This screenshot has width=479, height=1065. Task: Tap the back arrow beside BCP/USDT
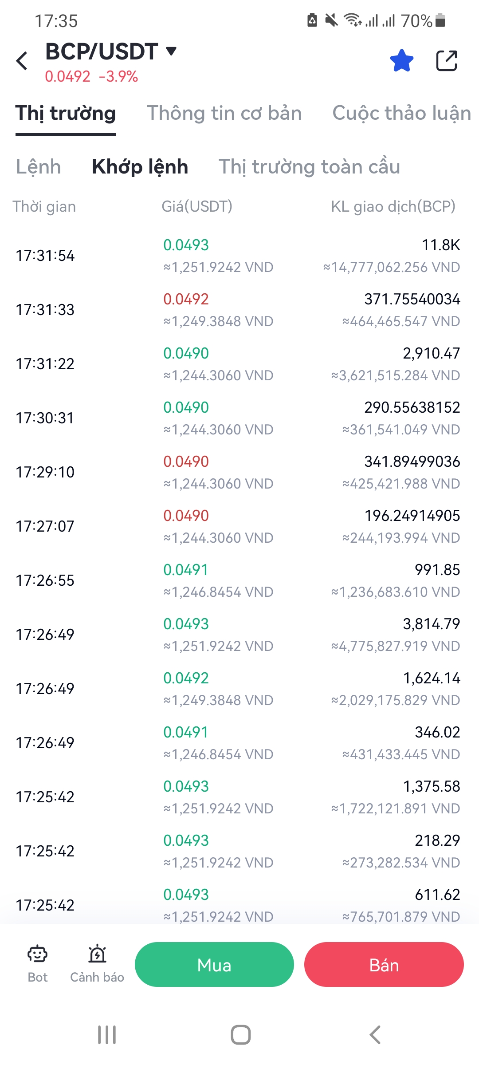[x=22, y=61]
